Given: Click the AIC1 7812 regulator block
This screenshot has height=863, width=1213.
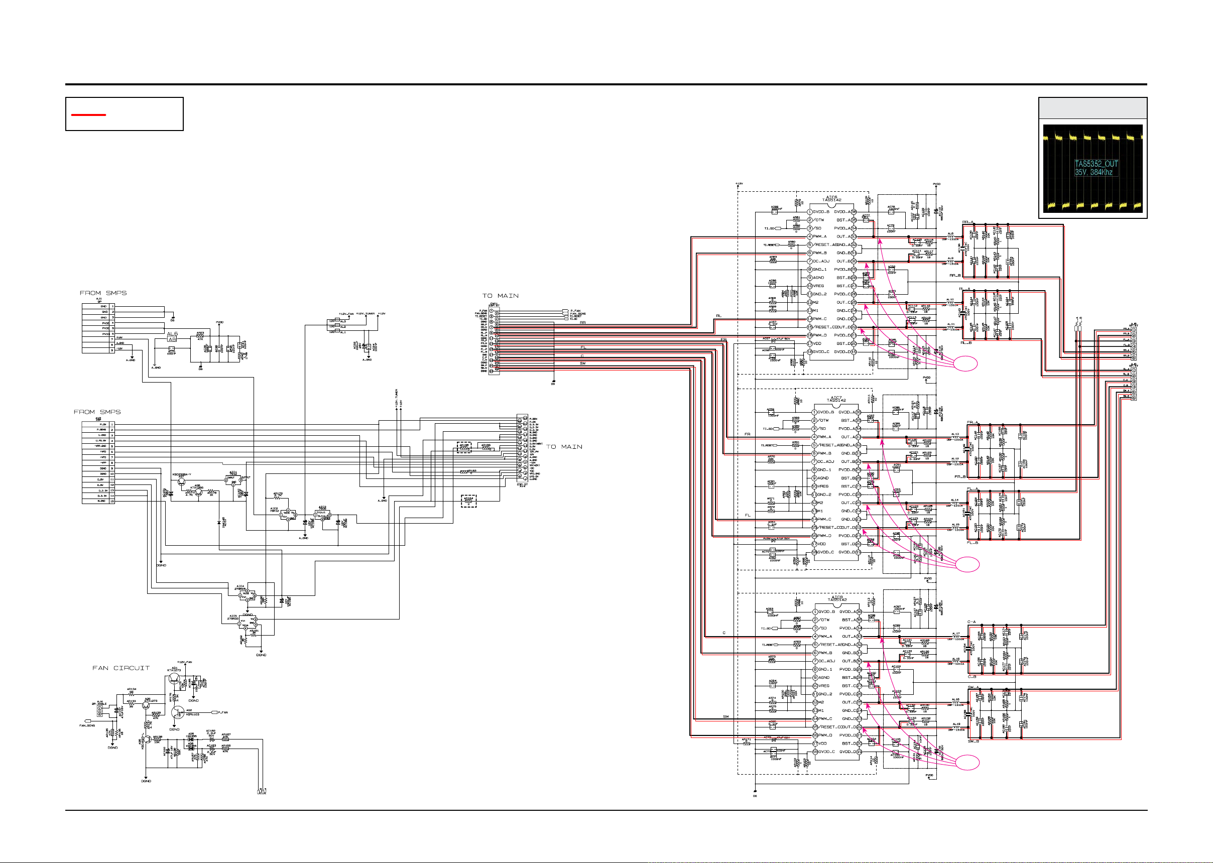Looking at the screenshot, I should point(233,480).
